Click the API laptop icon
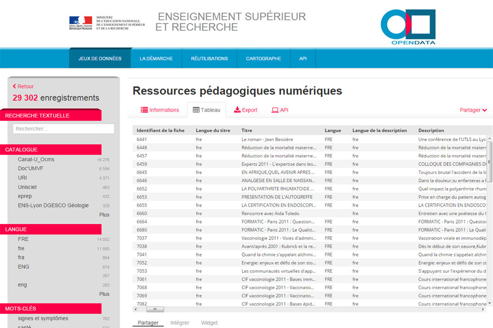The height and width of the screenshot is (328, 493). pos(275,110)
